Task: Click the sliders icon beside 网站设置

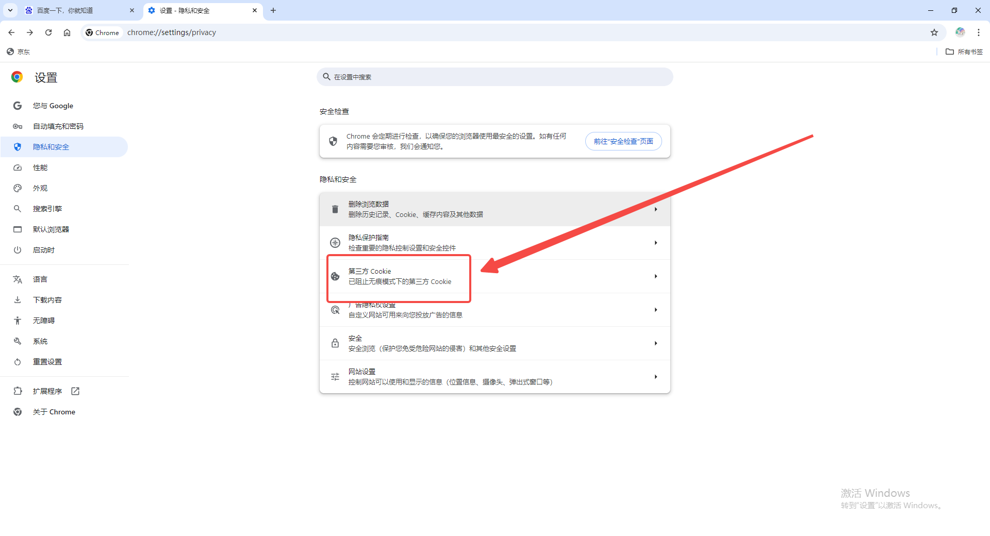Action: pyautogui.click(x=335, y=377)
